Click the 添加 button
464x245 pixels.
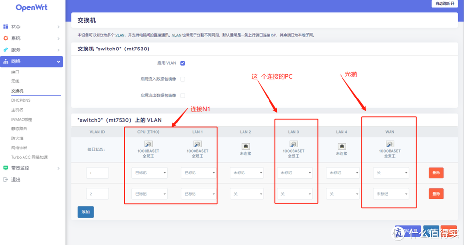[86, 212]
